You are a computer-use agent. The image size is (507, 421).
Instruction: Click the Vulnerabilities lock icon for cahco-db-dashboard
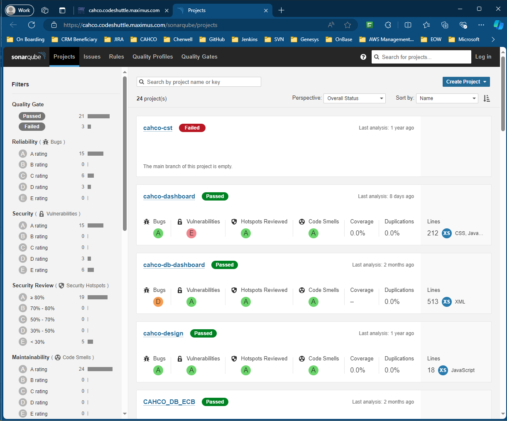pos(180,290)
